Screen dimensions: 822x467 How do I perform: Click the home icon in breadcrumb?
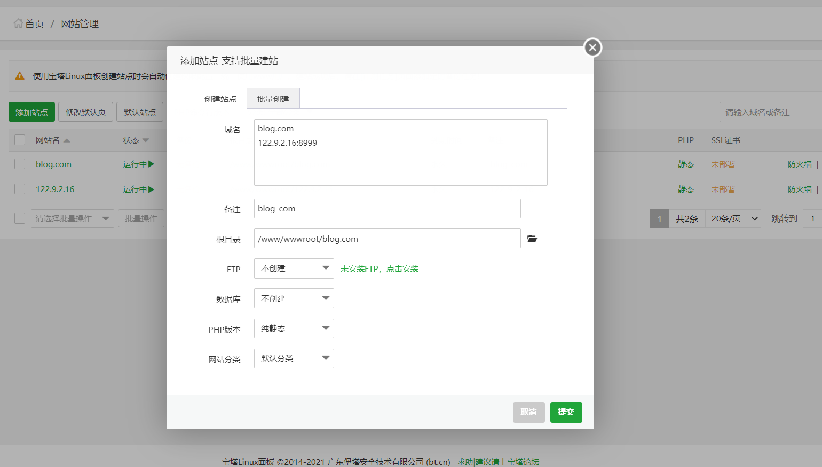pyautogui.click(x=18, y=23)
